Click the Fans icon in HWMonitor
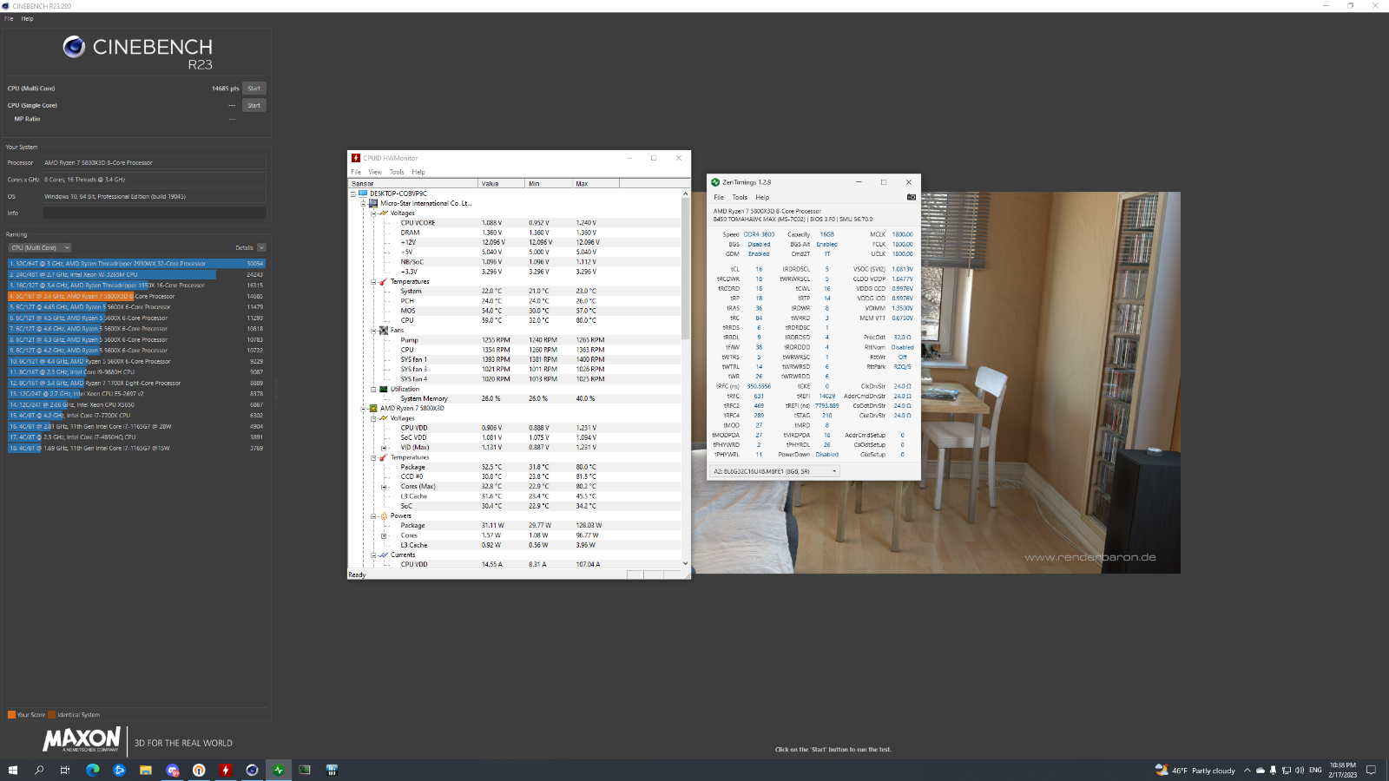 pyautogui.click(x=384, y=330)
